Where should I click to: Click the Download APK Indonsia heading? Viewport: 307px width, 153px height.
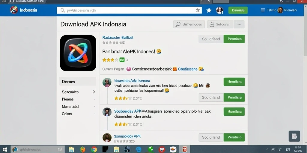(x=93, y=24)
